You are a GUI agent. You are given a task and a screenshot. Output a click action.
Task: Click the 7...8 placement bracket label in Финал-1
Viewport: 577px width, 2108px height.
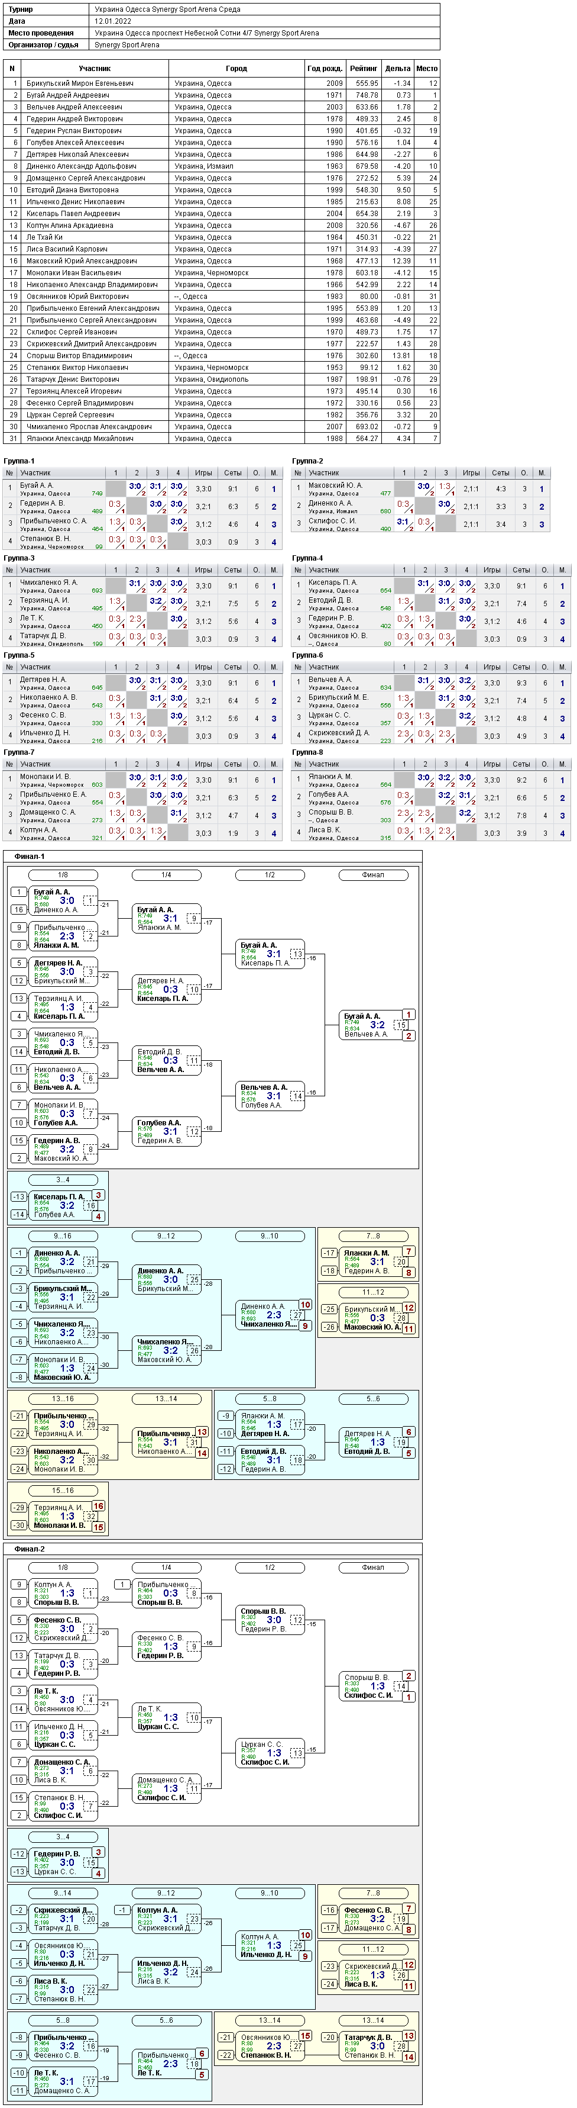(374, 1235)
